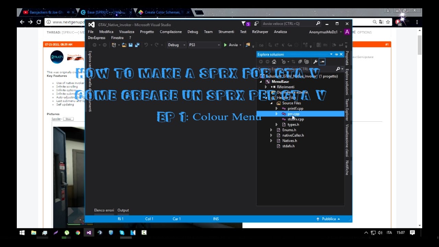Click the find-in-files folder icon after Avvia
The height and width of the screenshot is (247, 439).
[x=248, y=45]
